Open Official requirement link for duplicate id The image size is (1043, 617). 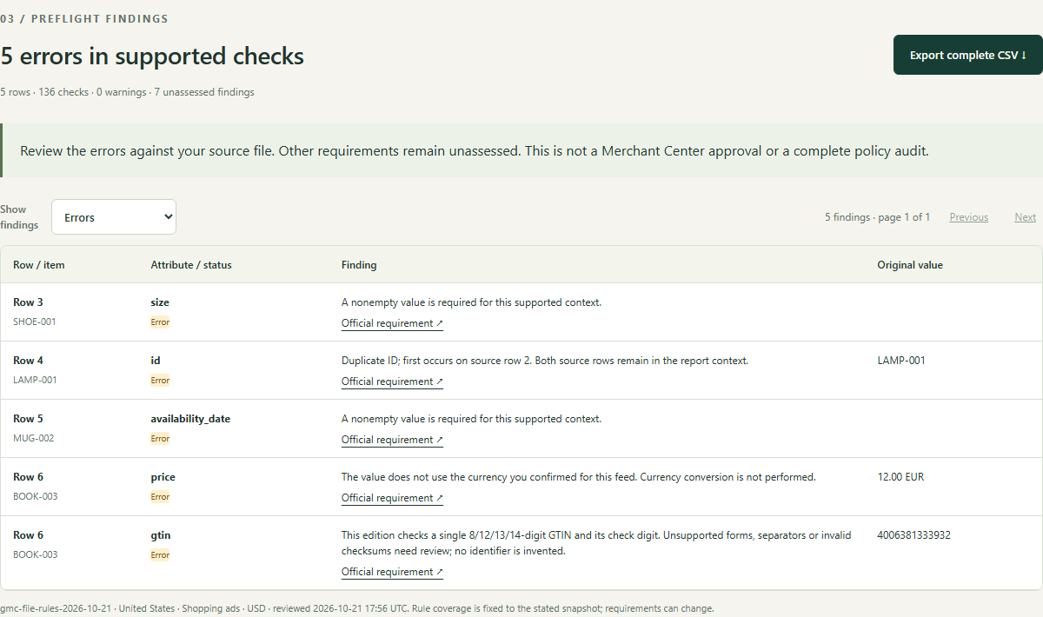click(392, 381)
